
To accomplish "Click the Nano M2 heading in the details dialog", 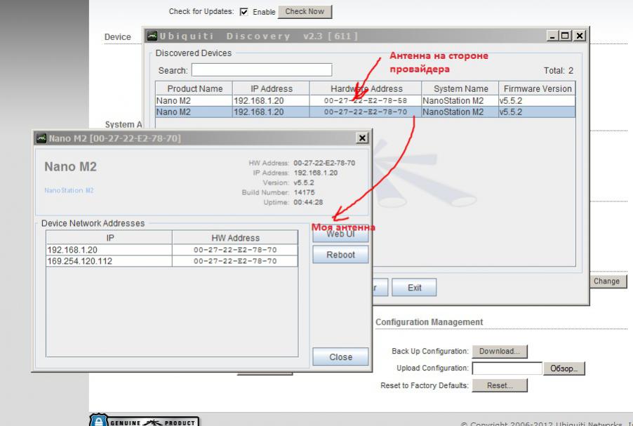I will (70, 166).
